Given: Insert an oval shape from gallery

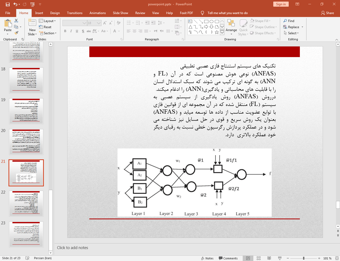Looking at the screenshot, I should tap(211, 22).
